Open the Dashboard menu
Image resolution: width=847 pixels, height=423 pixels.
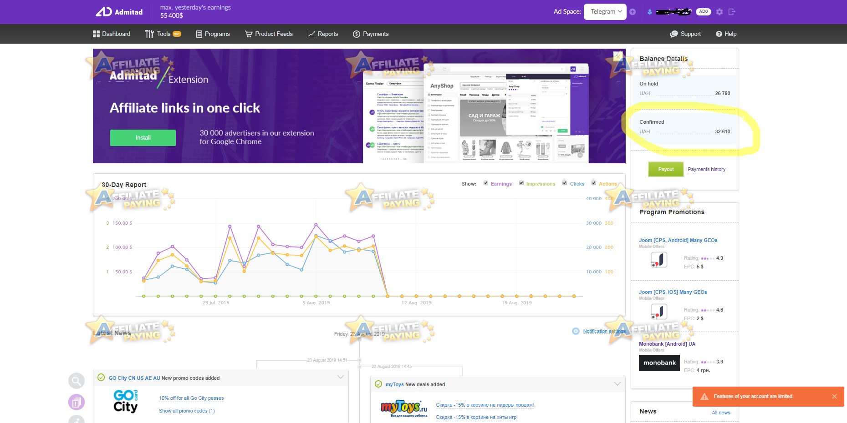tap(112, 34)
